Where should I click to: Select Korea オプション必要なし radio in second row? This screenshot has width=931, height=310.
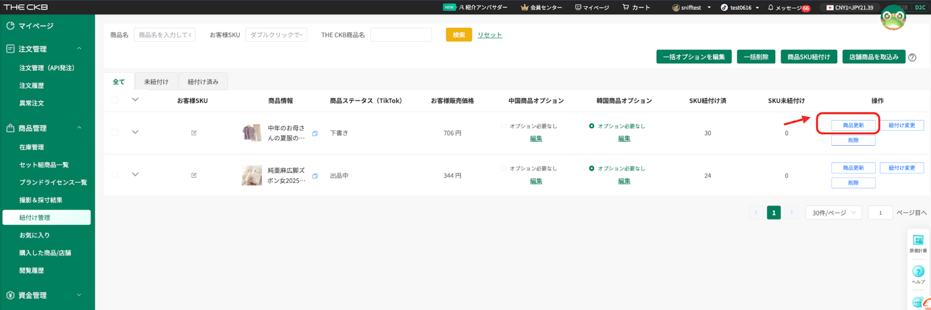[592, 168]
